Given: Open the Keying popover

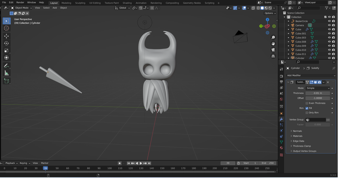Looking at the screenshot, I should (25, 163).
